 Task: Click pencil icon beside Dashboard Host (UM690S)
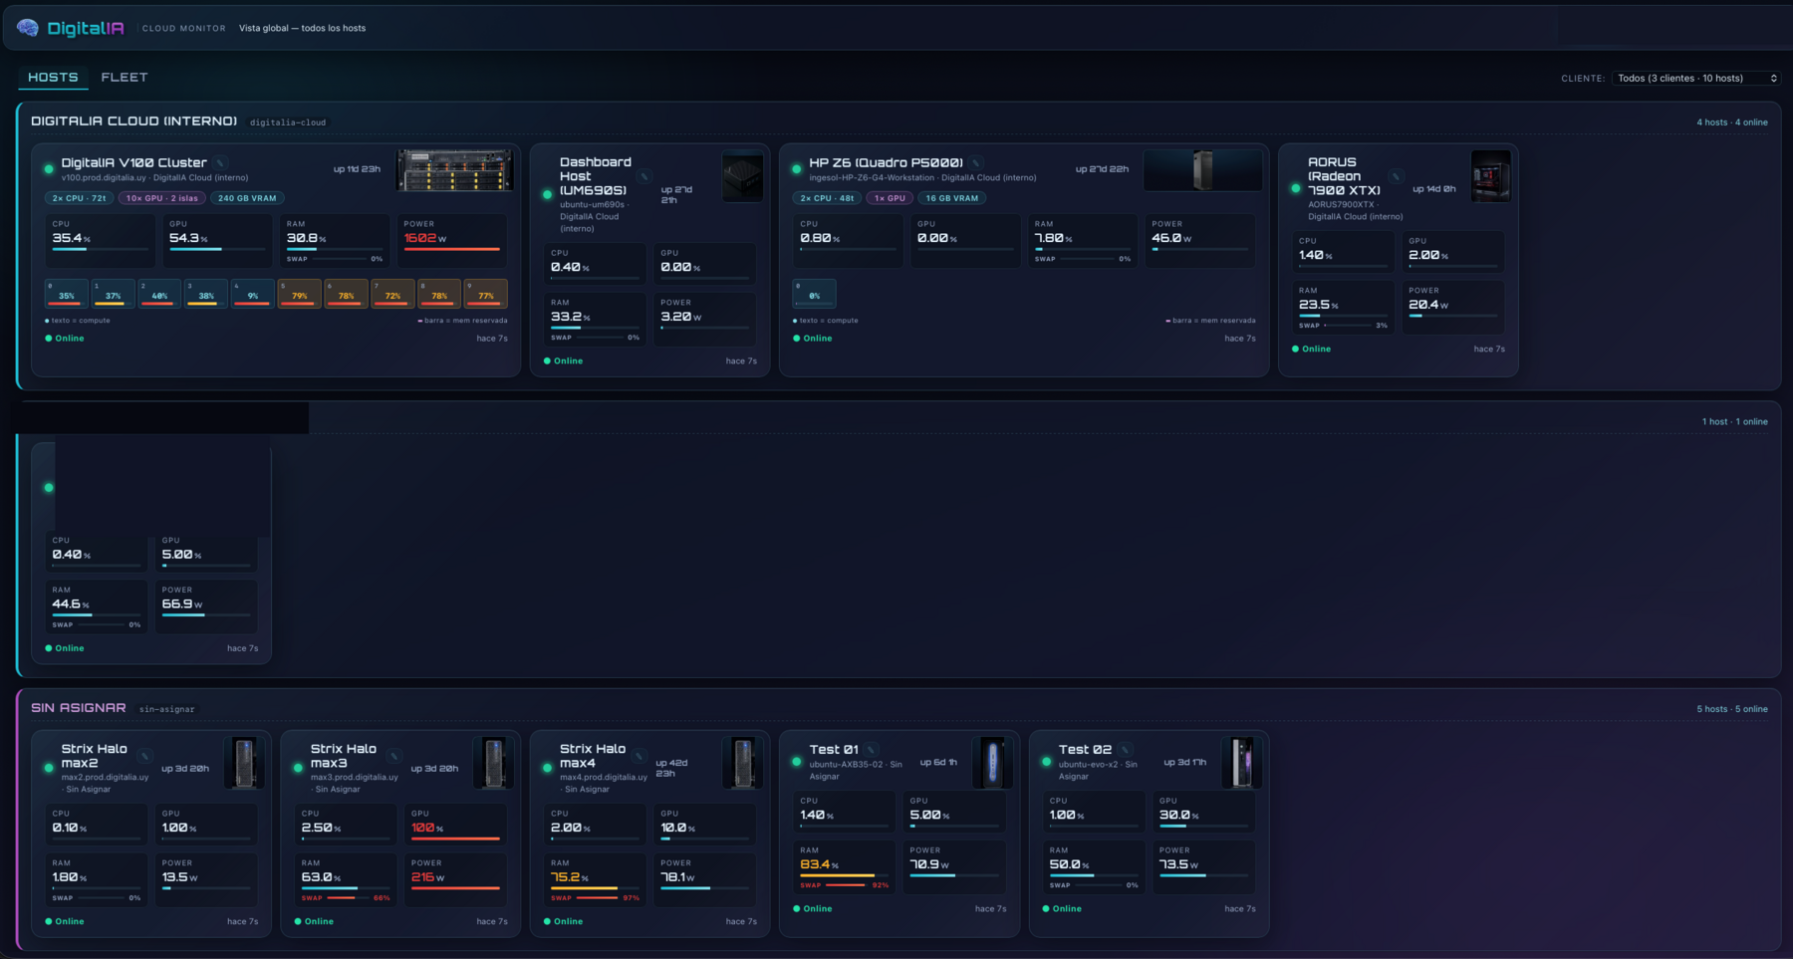(x=643, y=177)
